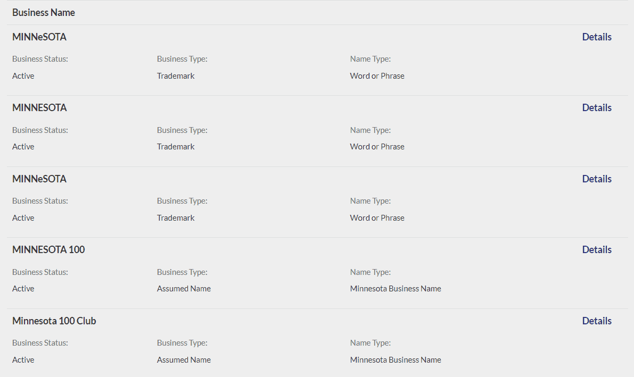The width and height of the screenshot is (634, 377).
Task: Click Assumed Name type under MINNESOTA 100
Action: click(184, 289)
